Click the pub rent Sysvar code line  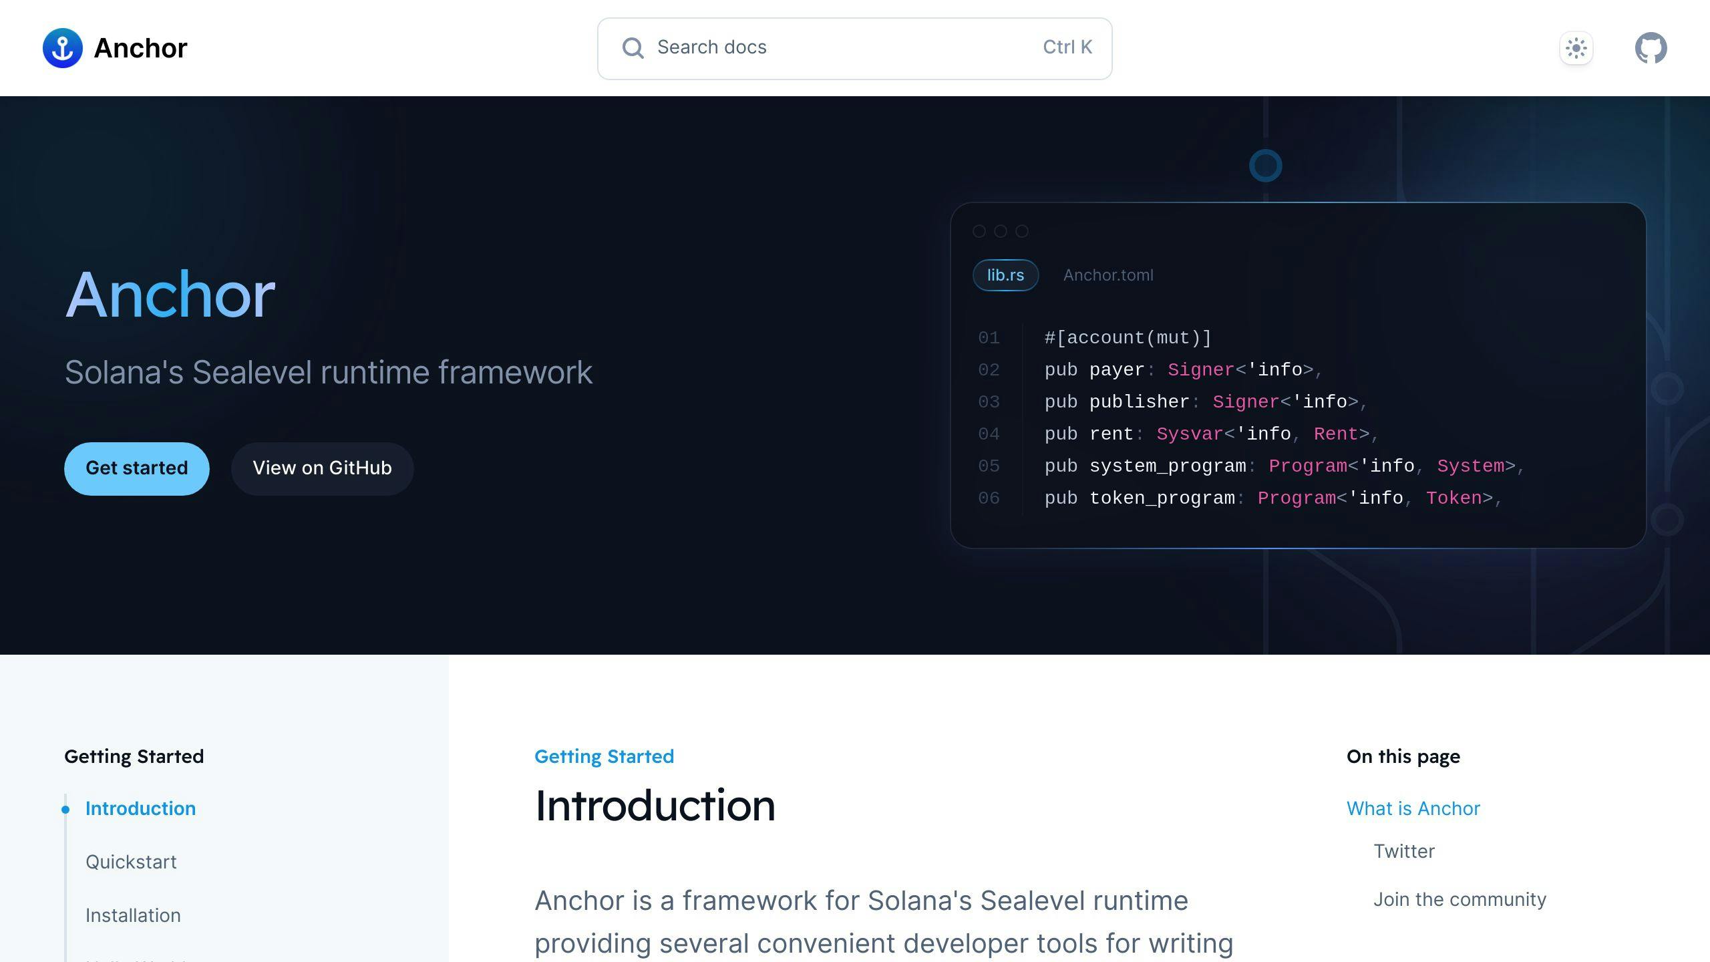point(1212,434)
